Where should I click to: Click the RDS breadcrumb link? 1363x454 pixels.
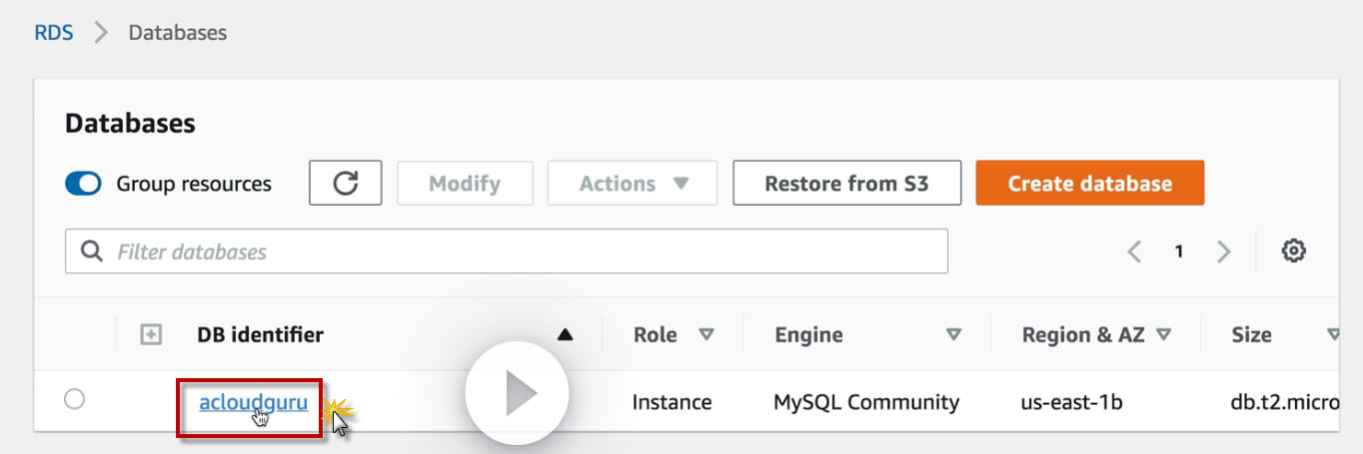(x=53, y=33)
